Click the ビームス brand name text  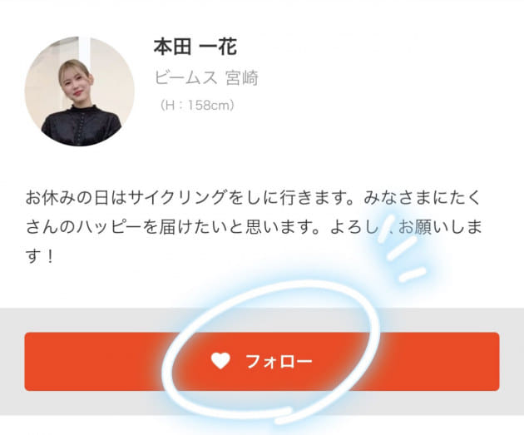[x=185, y=78]
